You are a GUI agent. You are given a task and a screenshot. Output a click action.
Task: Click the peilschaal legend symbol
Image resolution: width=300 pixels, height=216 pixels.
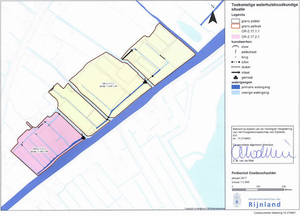[235, 52]
